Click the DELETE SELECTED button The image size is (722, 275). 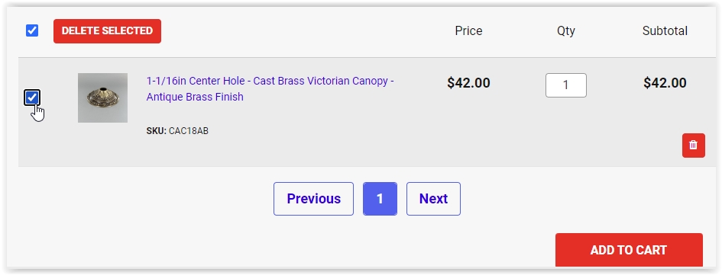pos(107,31)
